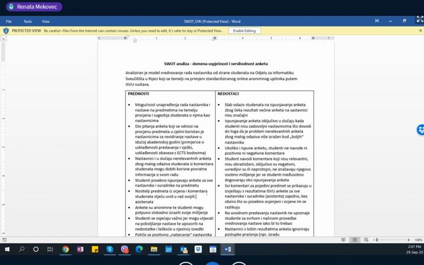Screen dimensions: 424x265
Task: Open OneNote from taskbar
Action: pyautogui.click(x=80, y=249)
